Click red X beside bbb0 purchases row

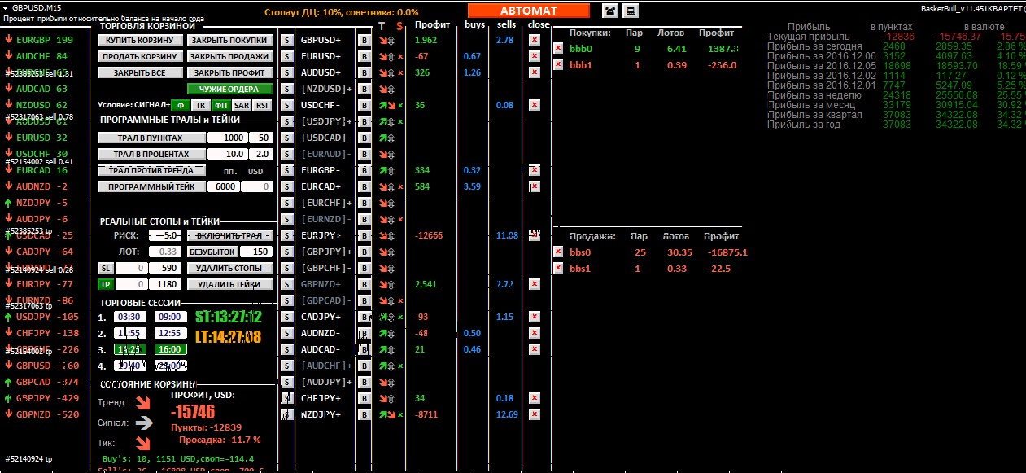(x=558, y=48)
